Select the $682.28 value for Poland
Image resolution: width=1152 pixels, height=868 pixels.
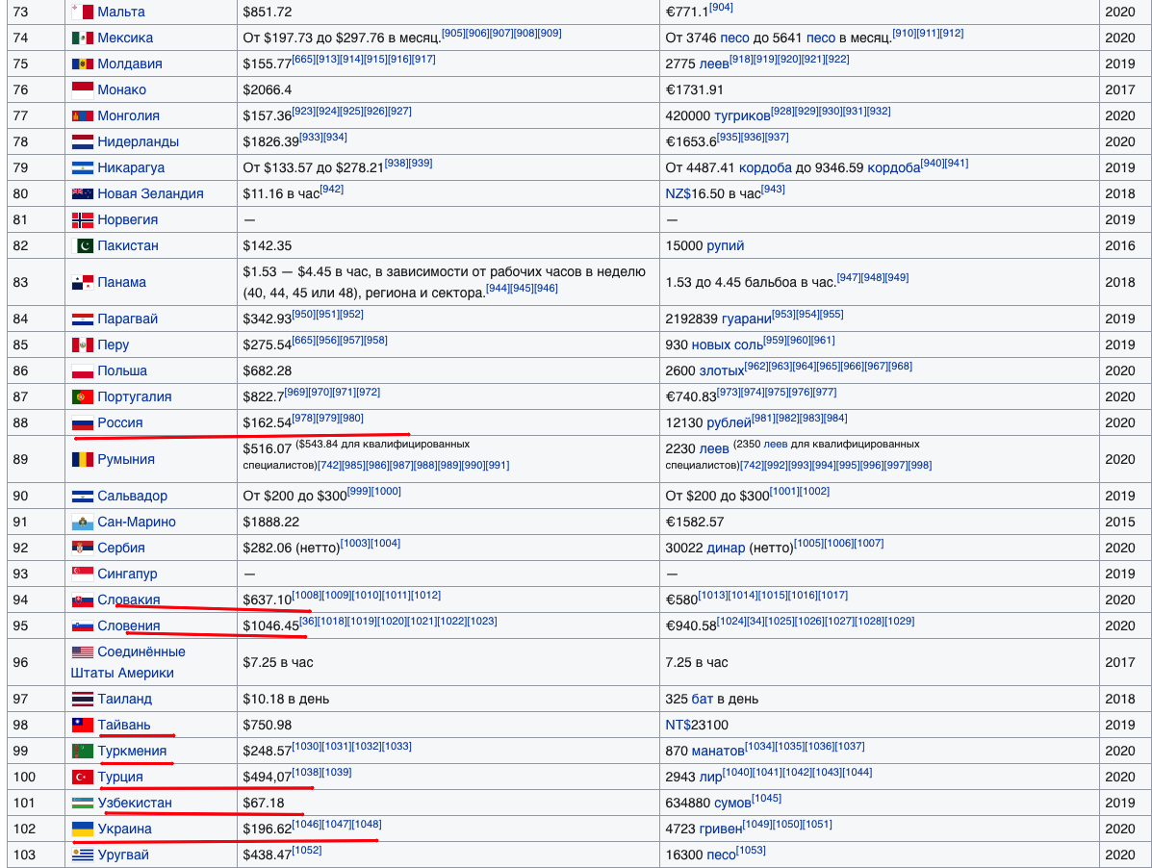pos(268,370)
